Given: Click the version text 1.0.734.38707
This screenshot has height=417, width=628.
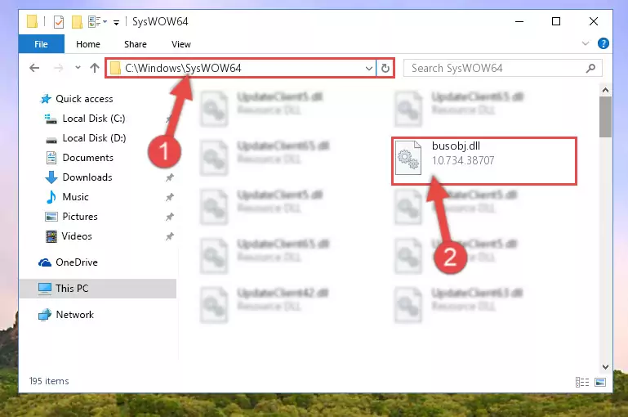Looking at the screenshot, I should click(x=463, y=160).
